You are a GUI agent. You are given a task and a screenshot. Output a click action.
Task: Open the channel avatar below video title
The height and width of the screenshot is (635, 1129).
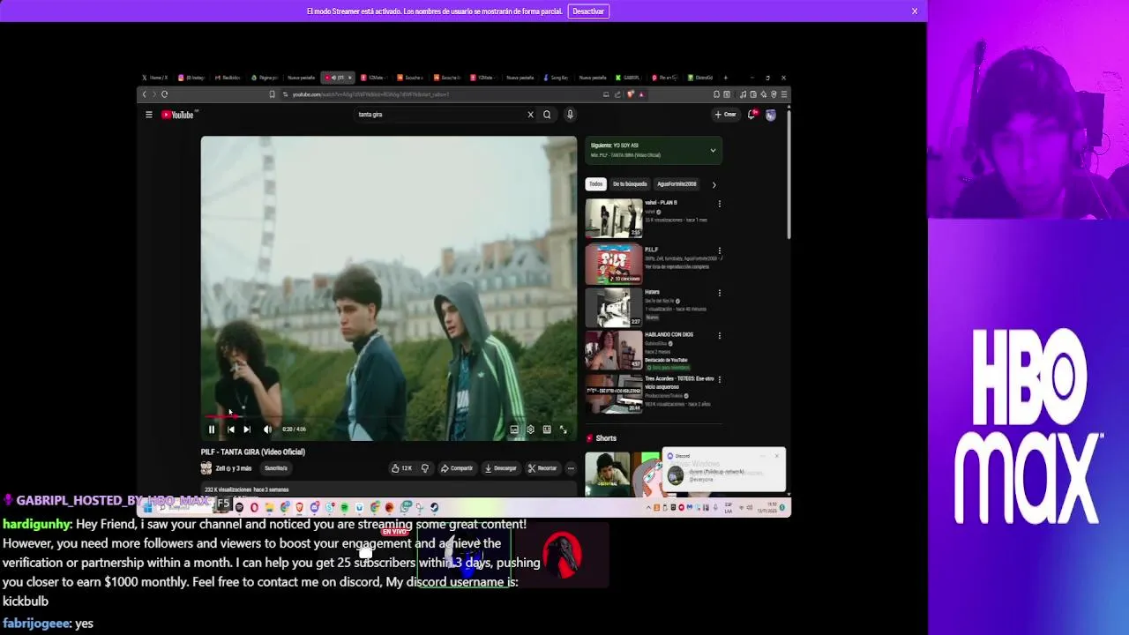pos(206,468)
